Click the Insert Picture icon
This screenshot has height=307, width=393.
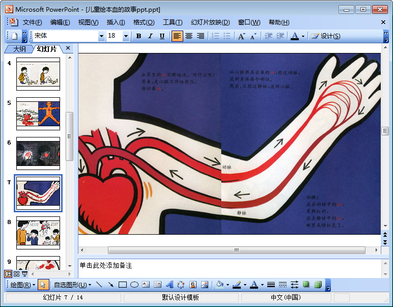(x=205, y=285)
